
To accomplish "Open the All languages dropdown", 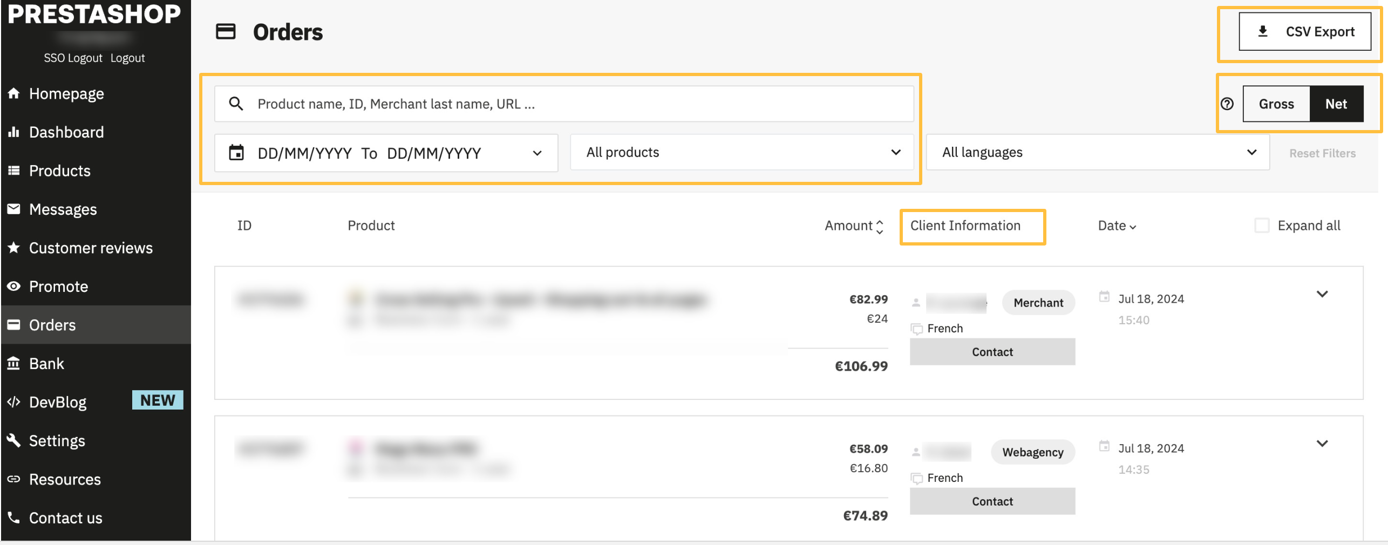I will (1098, 152).
